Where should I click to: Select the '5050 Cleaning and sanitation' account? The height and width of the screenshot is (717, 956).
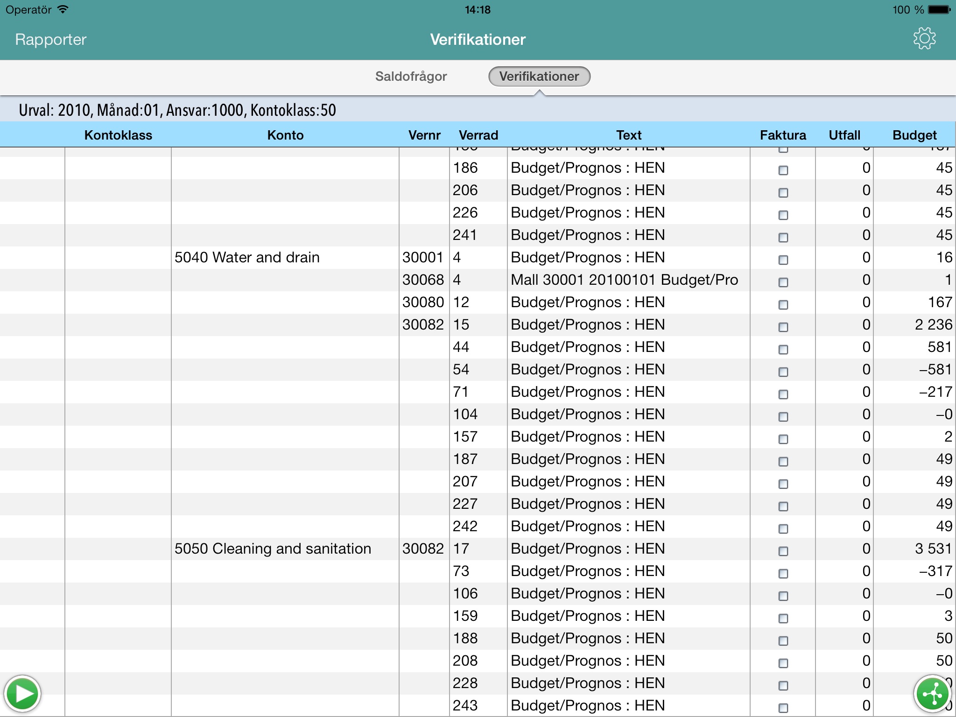coord(273,548)
